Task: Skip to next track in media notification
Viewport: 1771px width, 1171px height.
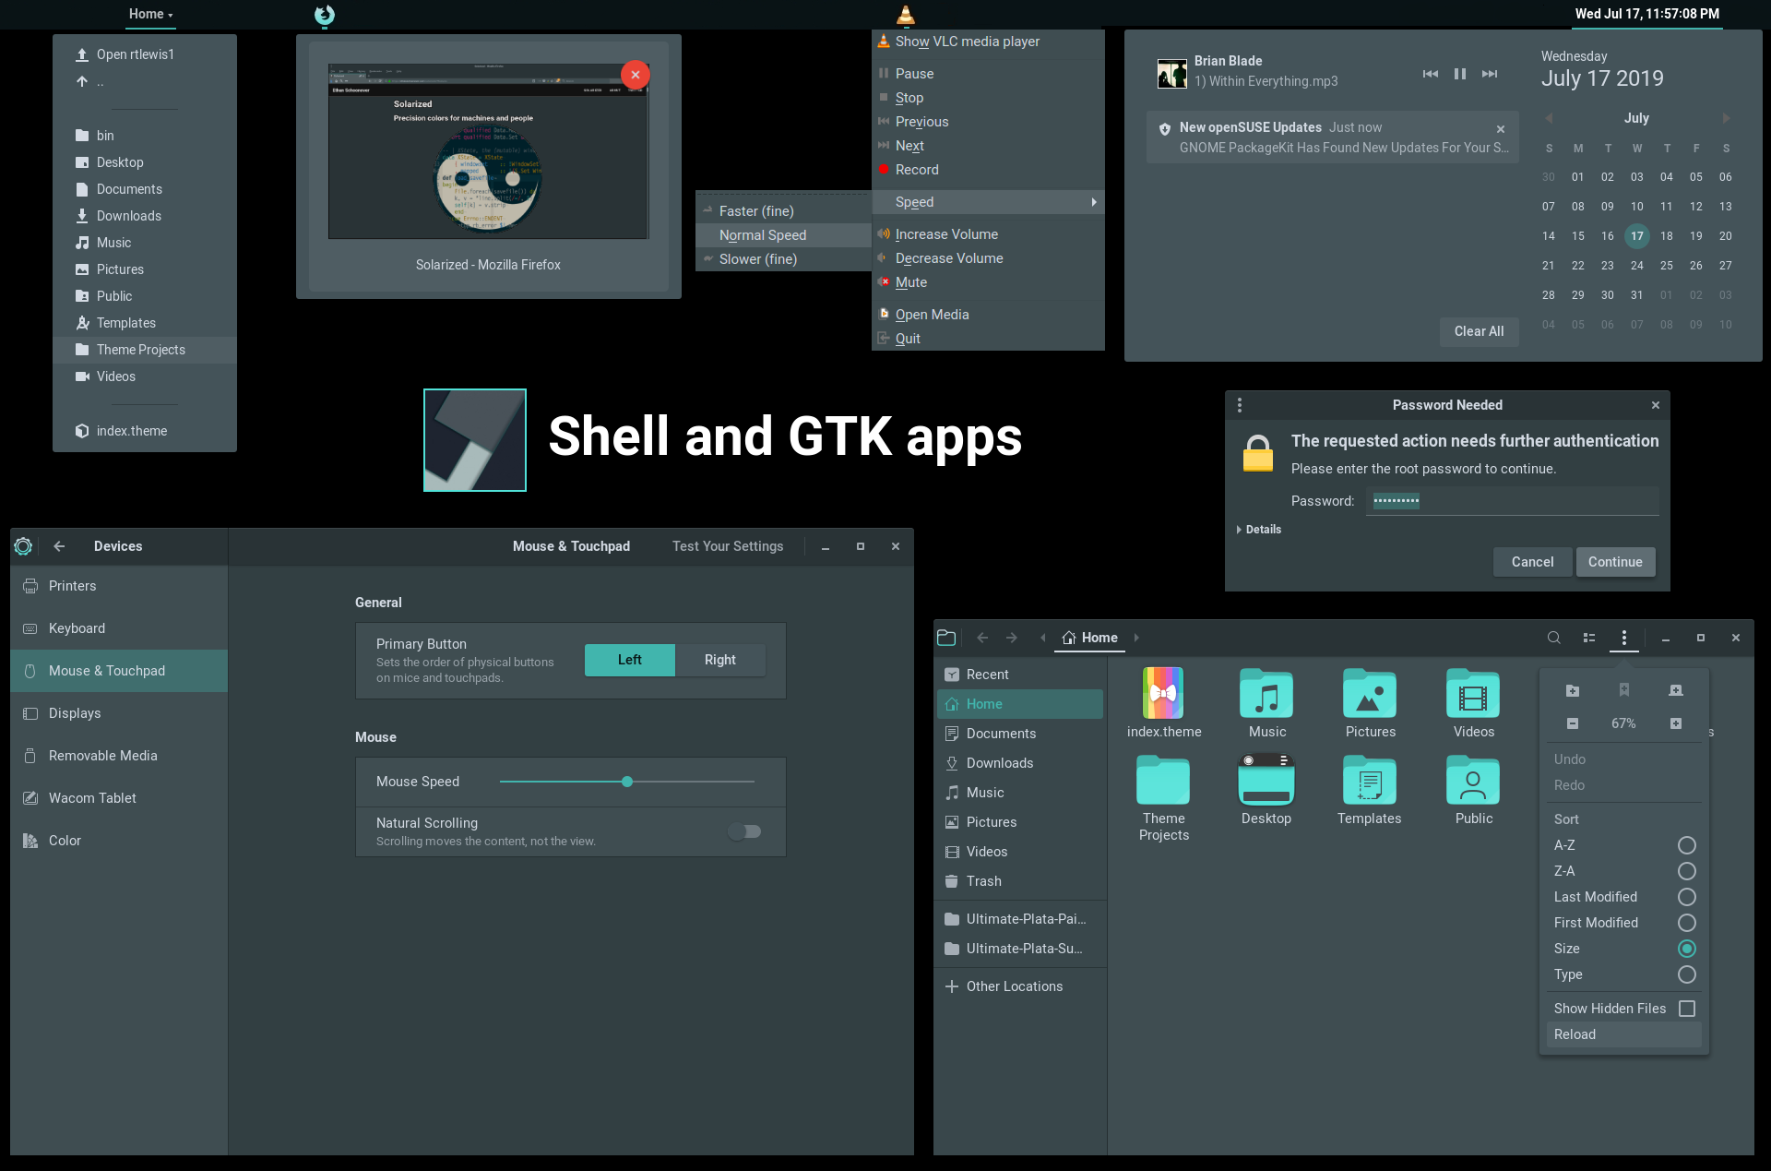Action: (x=1490, y=74)
